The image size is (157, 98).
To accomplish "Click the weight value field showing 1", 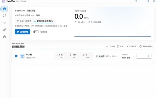I will click(144, 56).
